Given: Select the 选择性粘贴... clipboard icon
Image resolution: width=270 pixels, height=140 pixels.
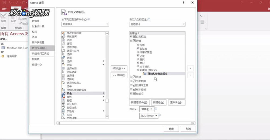Looking at the screenshot, I should pyautogui.click(x=63, y=83).
